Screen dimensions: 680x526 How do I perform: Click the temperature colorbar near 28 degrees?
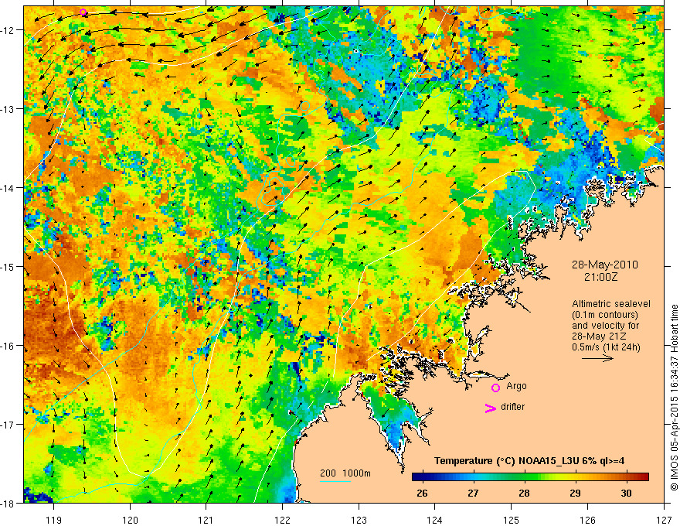tap(525, 477)
